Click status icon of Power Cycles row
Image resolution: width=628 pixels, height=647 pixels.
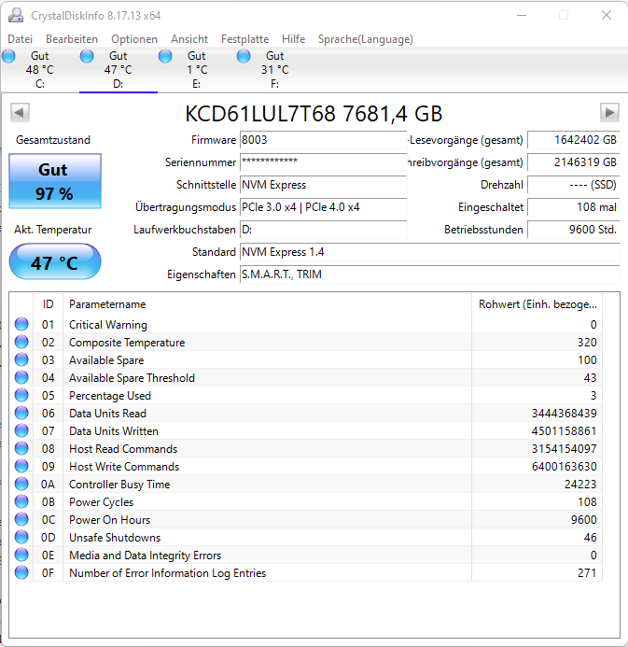[x=21, y=501]
